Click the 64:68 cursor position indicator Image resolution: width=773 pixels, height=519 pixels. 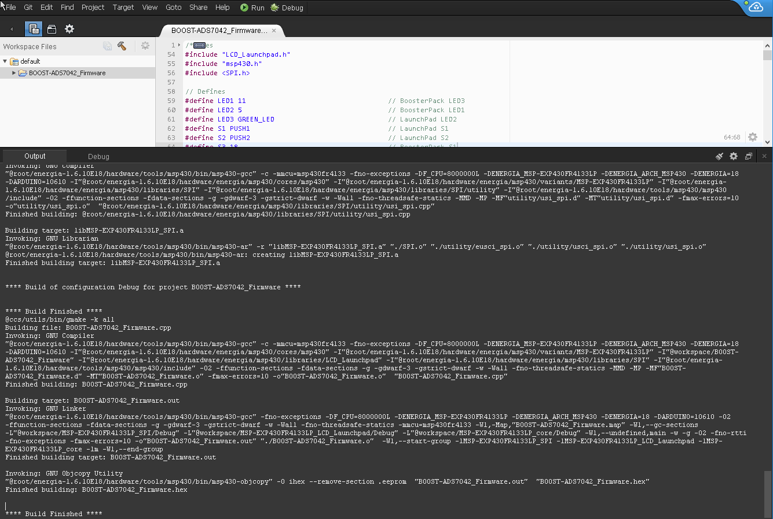732,137
